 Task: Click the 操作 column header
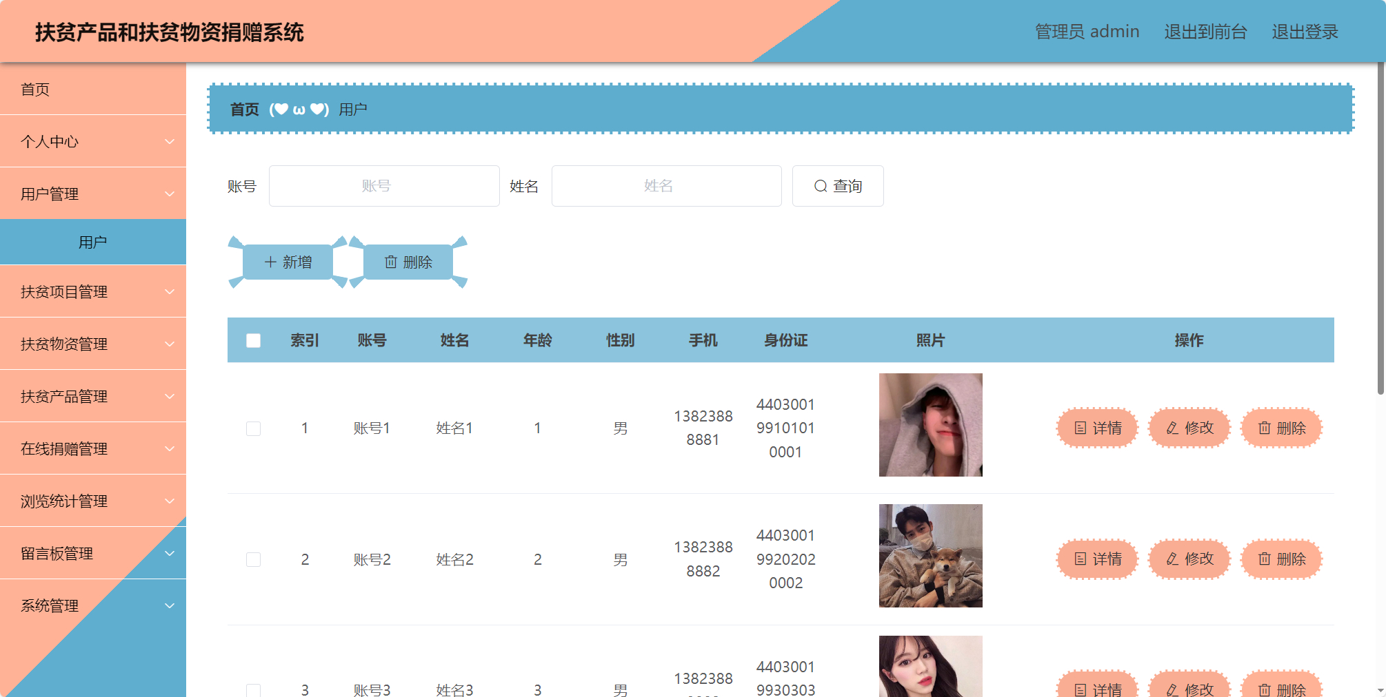(1189, 340)
